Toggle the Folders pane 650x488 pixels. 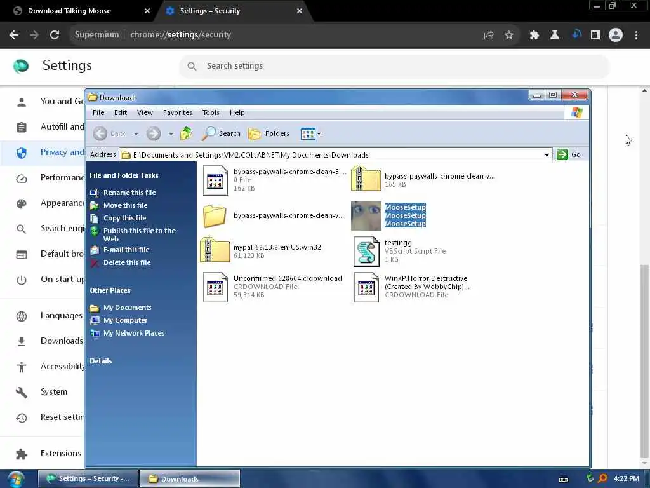[x=269, y=133]
